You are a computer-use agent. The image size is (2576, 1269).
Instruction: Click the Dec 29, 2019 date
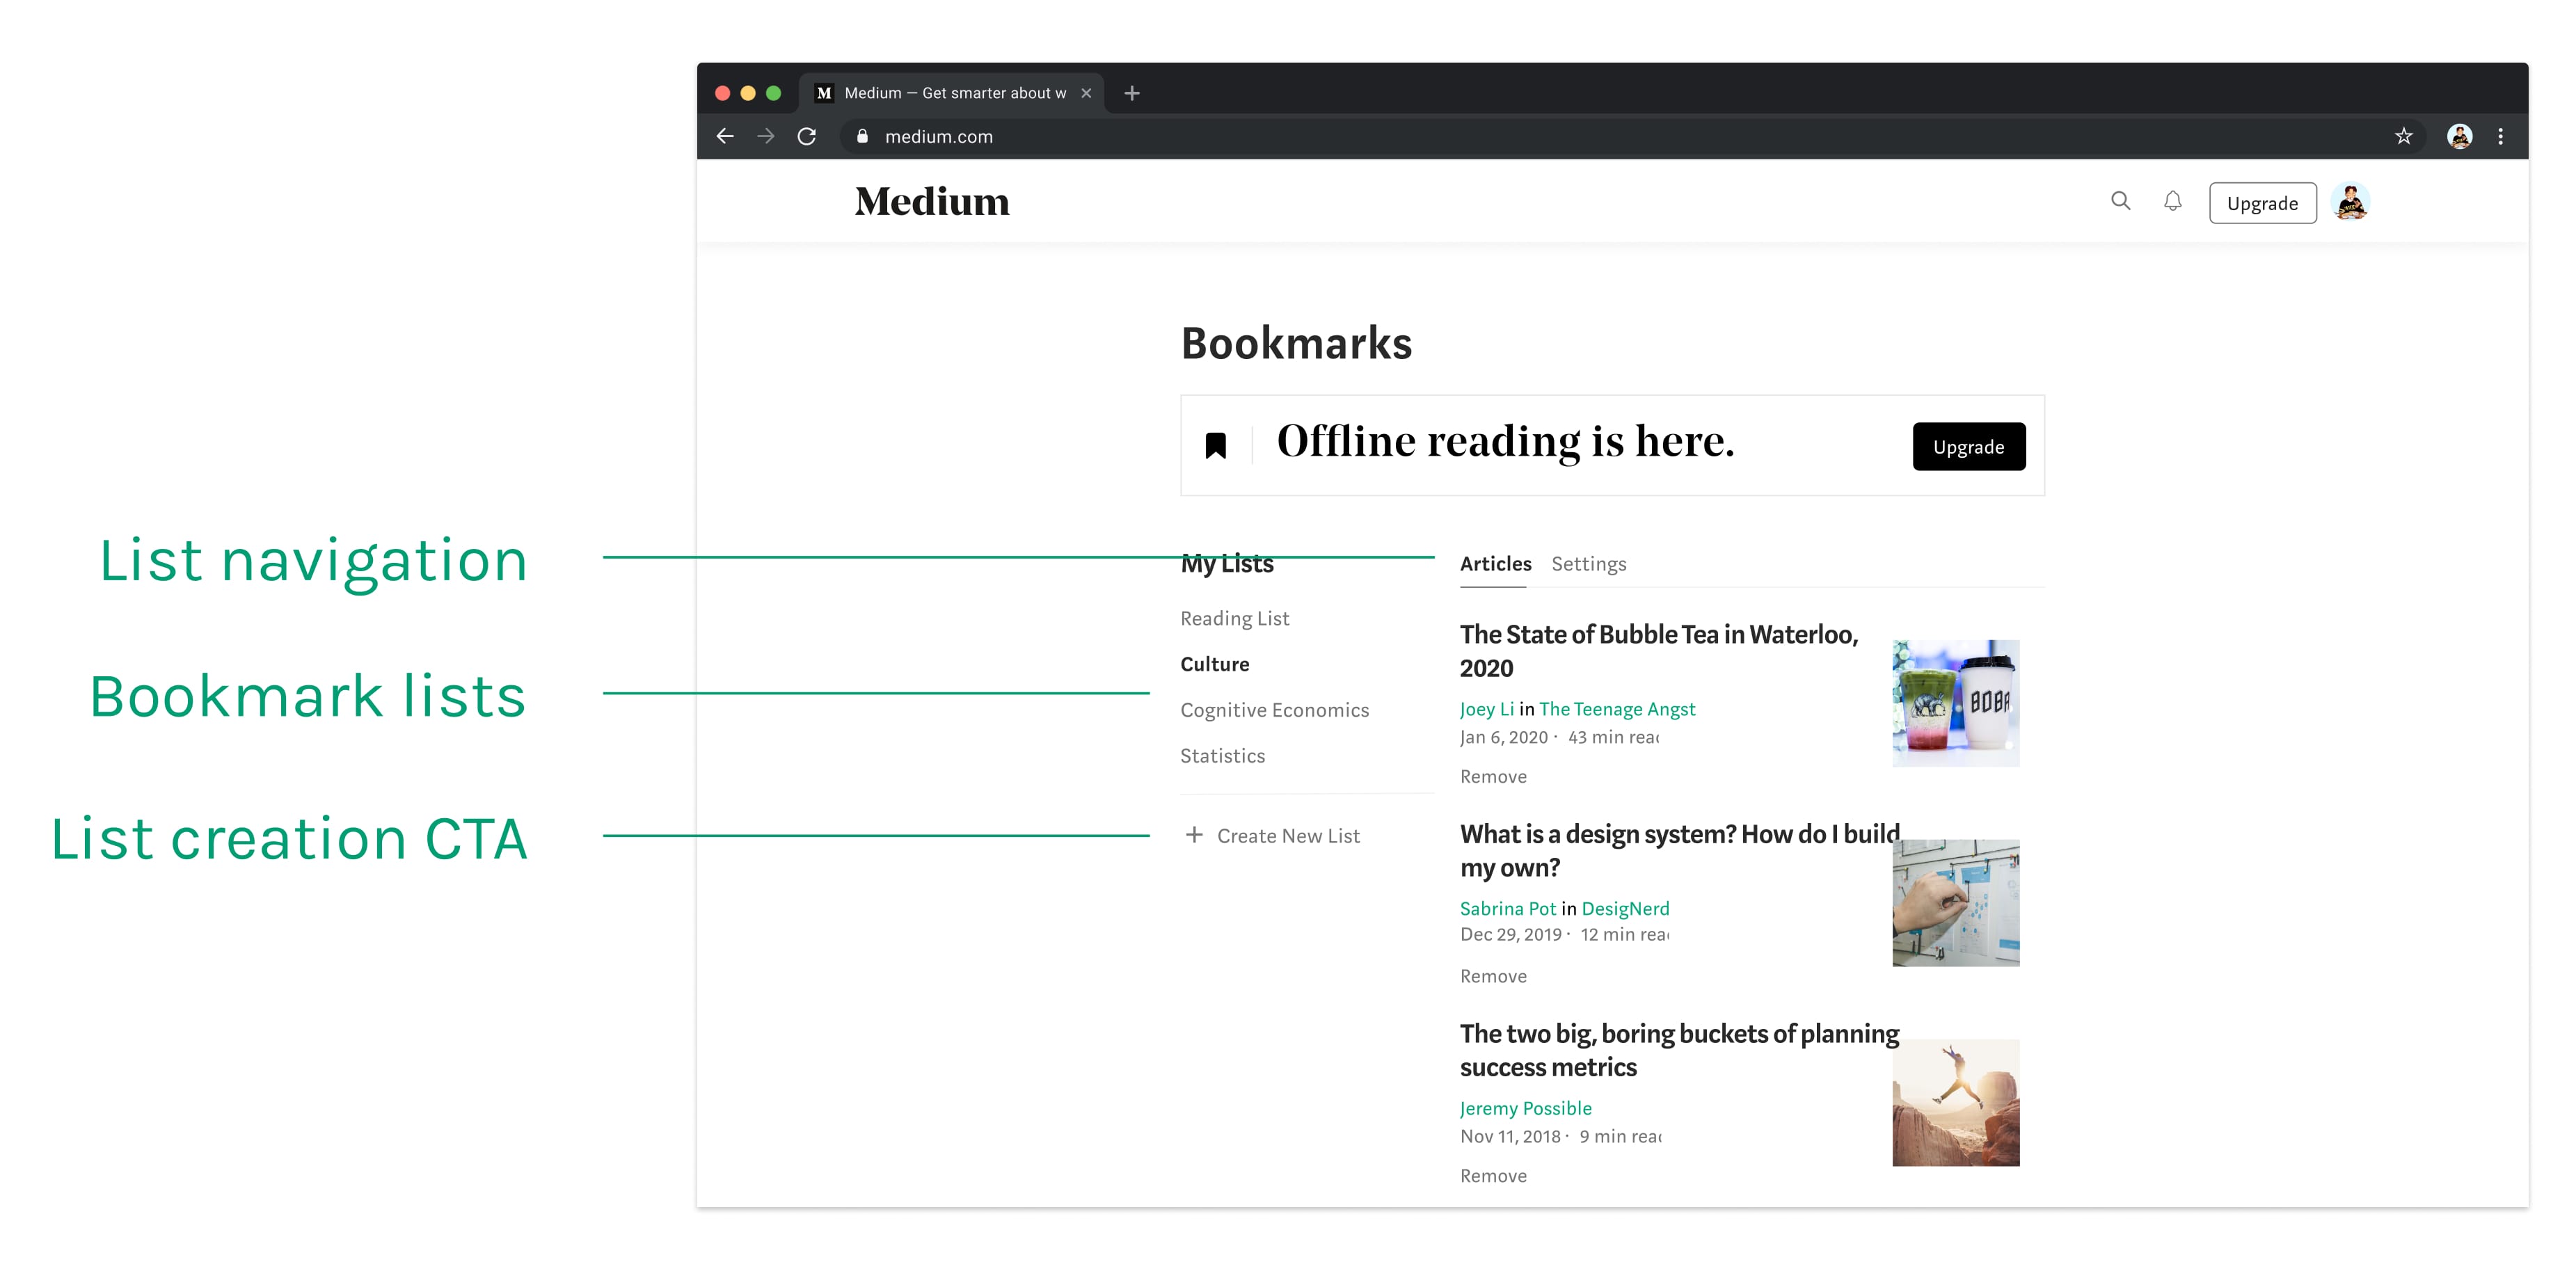[x=1510, y=935]
